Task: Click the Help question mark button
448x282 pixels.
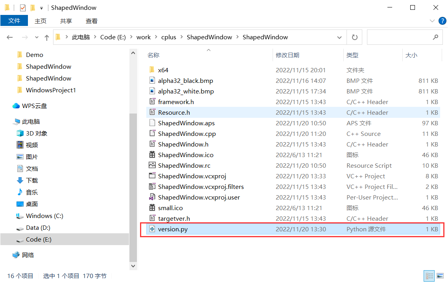Action: [443, 21]
